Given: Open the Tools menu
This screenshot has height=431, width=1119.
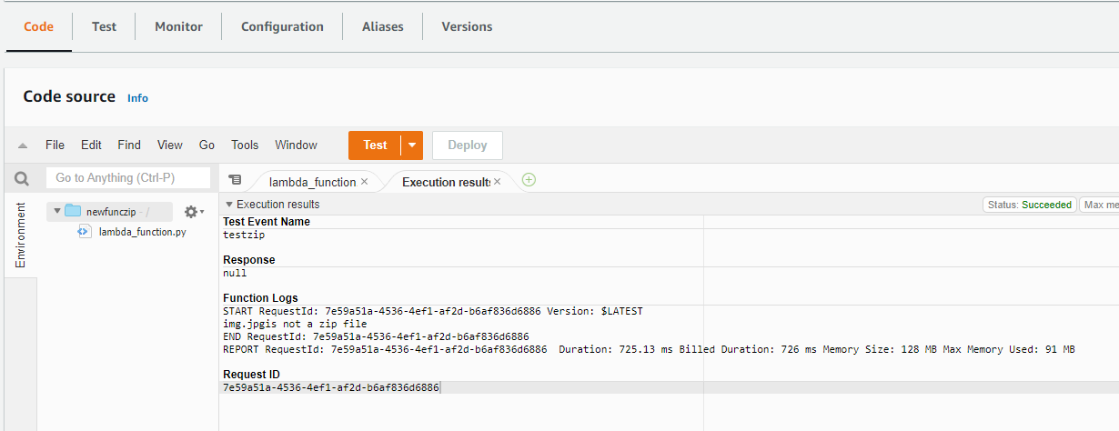Looking at the screenshot, I should coord(245,145).
